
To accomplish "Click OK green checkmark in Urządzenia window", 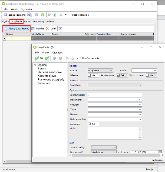I will 39,58.
